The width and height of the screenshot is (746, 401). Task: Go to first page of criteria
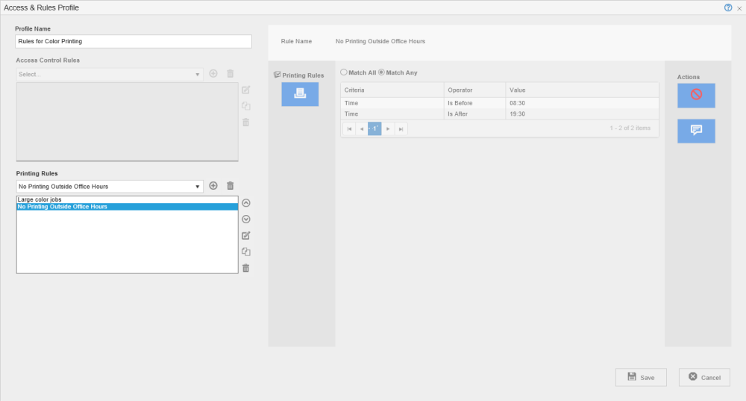349,128
